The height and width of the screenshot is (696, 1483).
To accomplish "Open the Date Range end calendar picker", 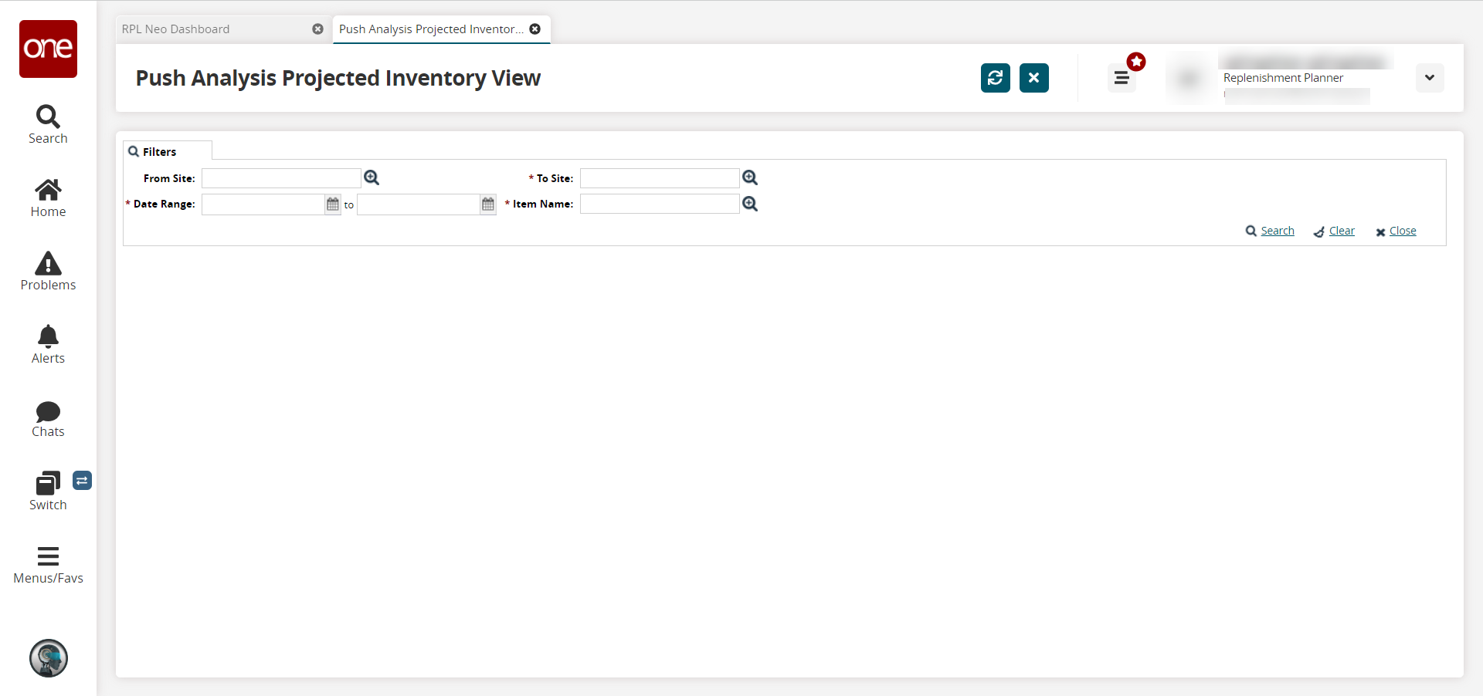I will click(488, 204).
